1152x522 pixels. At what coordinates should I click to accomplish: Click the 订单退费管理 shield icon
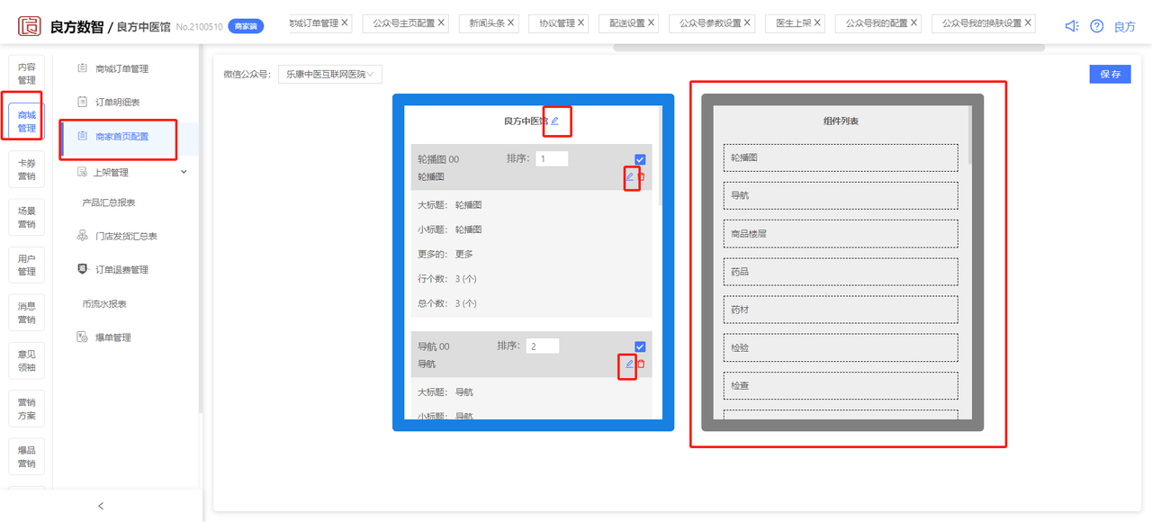pyautogui.click(x=83, y=269)
